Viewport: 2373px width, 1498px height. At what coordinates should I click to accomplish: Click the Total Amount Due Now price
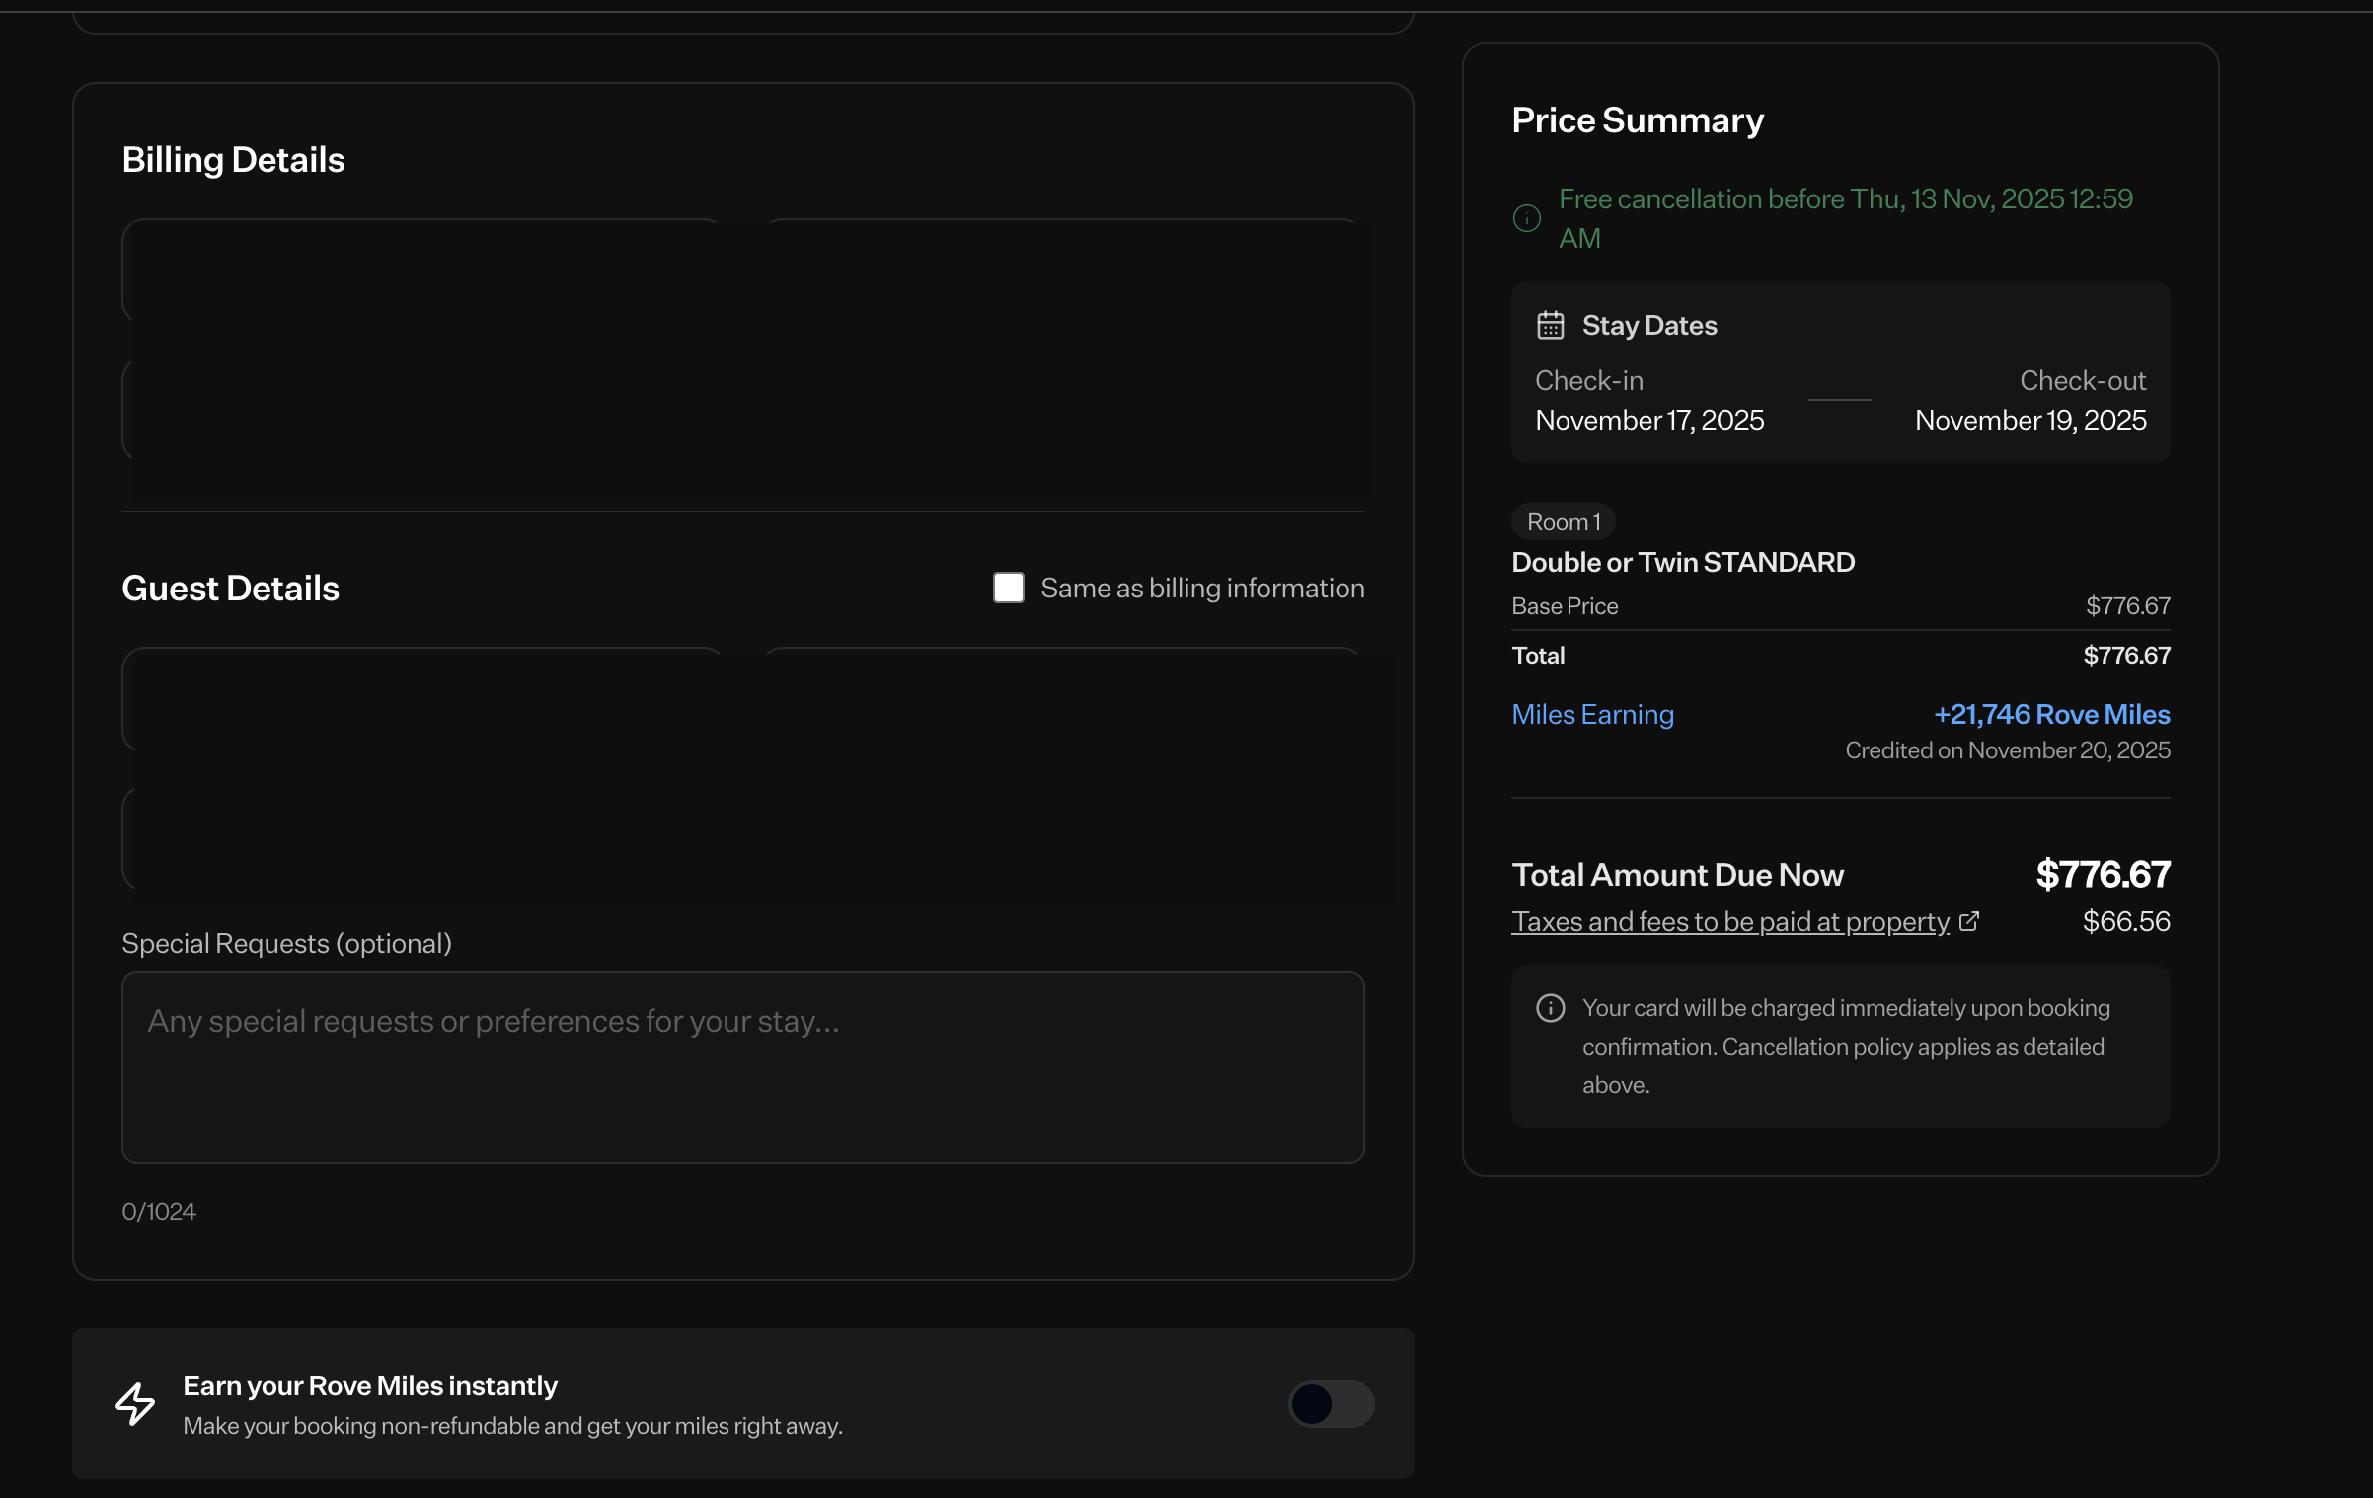point(2103,874)
